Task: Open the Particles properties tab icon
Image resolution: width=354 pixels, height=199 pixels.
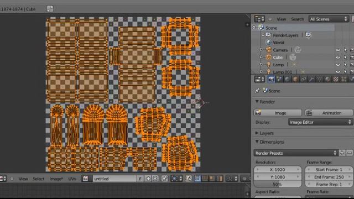Action: [x=344, y=79]
